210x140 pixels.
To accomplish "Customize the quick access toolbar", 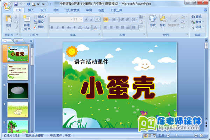I will point(51,4).
